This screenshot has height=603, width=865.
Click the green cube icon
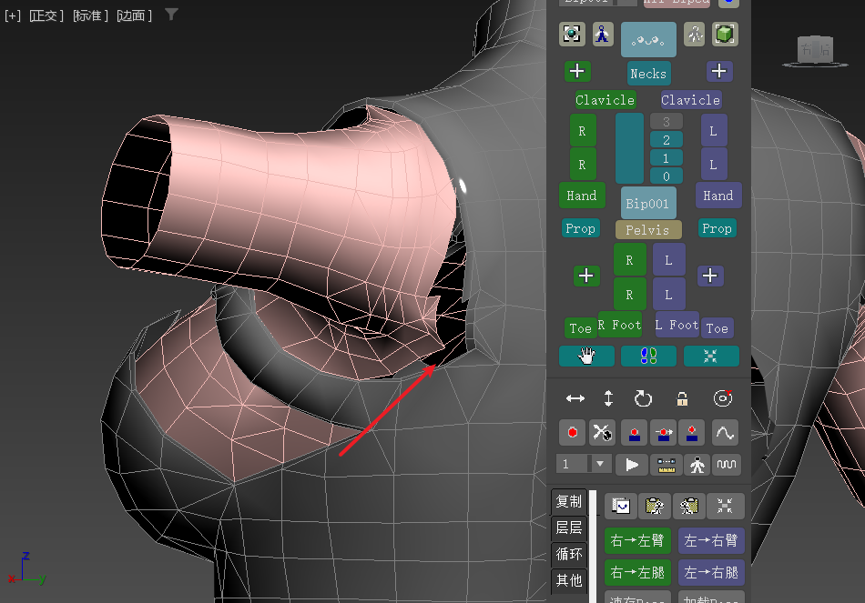tap(725, 35)
